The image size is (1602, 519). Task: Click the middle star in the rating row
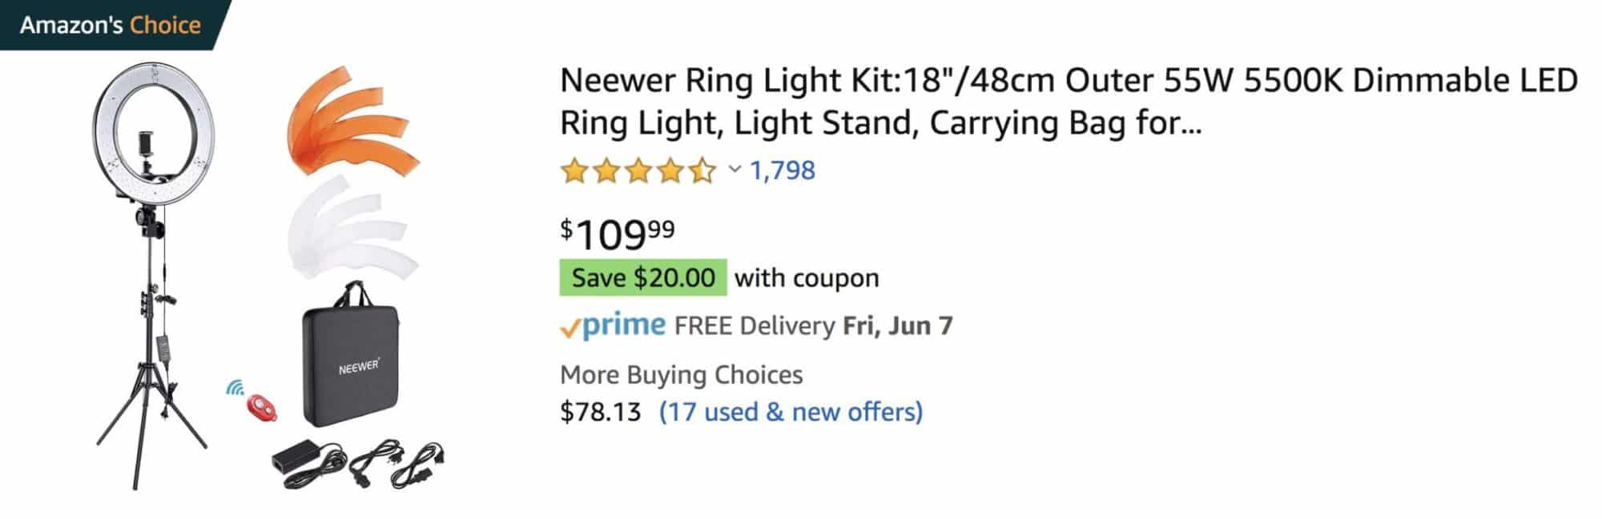point(637,170)
